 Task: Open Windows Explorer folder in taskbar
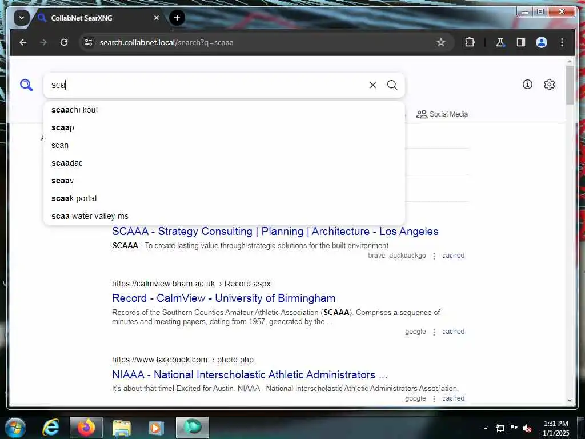pyautogui.click(x=122, y=428)
